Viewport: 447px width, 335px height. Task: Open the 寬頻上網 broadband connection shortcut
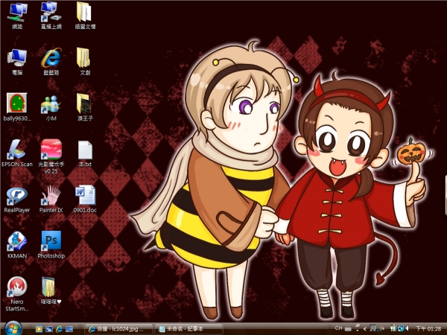tap(51, 16)
